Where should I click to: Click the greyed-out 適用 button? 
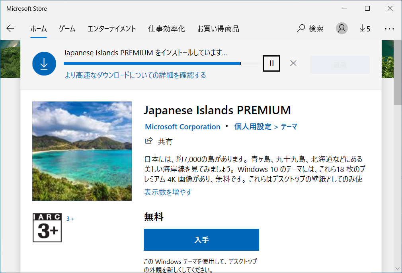coord(340,65)
